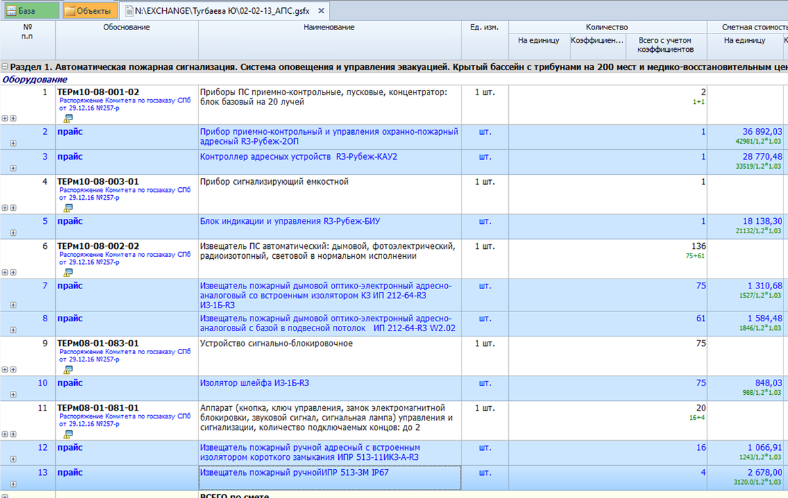Expand position 10 прайс row
Screen dimensions: 788x498
12,394
